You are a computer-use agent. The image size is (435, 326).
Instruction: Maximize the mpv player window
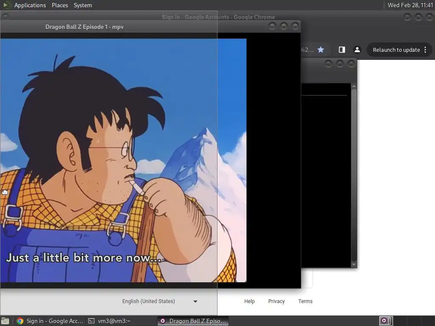click(x=283, y=26)
